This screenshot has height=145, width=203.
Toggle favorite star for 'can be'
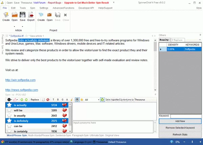(x=9, y=126)
